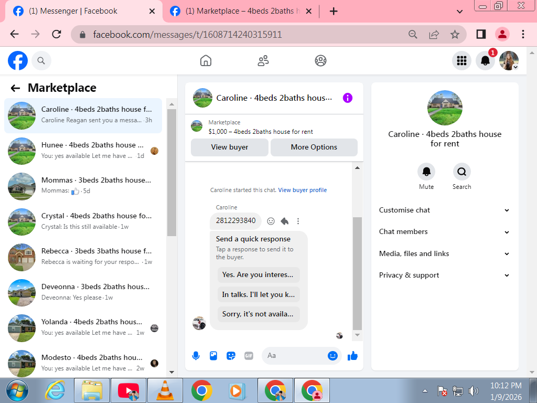Open Chrome's three-dot menu

click(523, 34)
